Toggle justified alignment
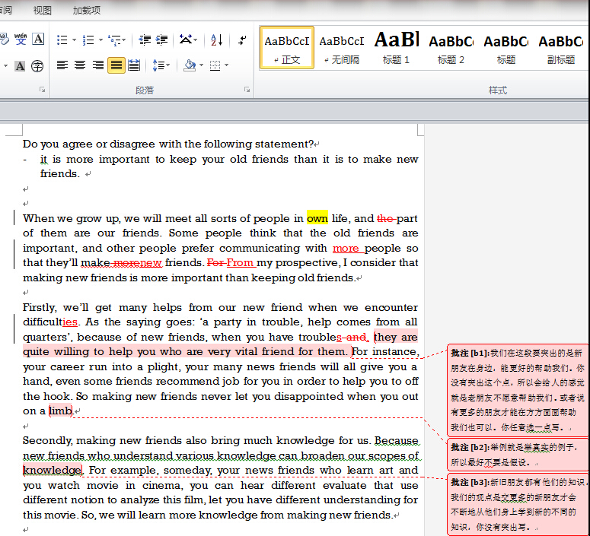Viewport: 590px width, 536px height. click(116, 65)
